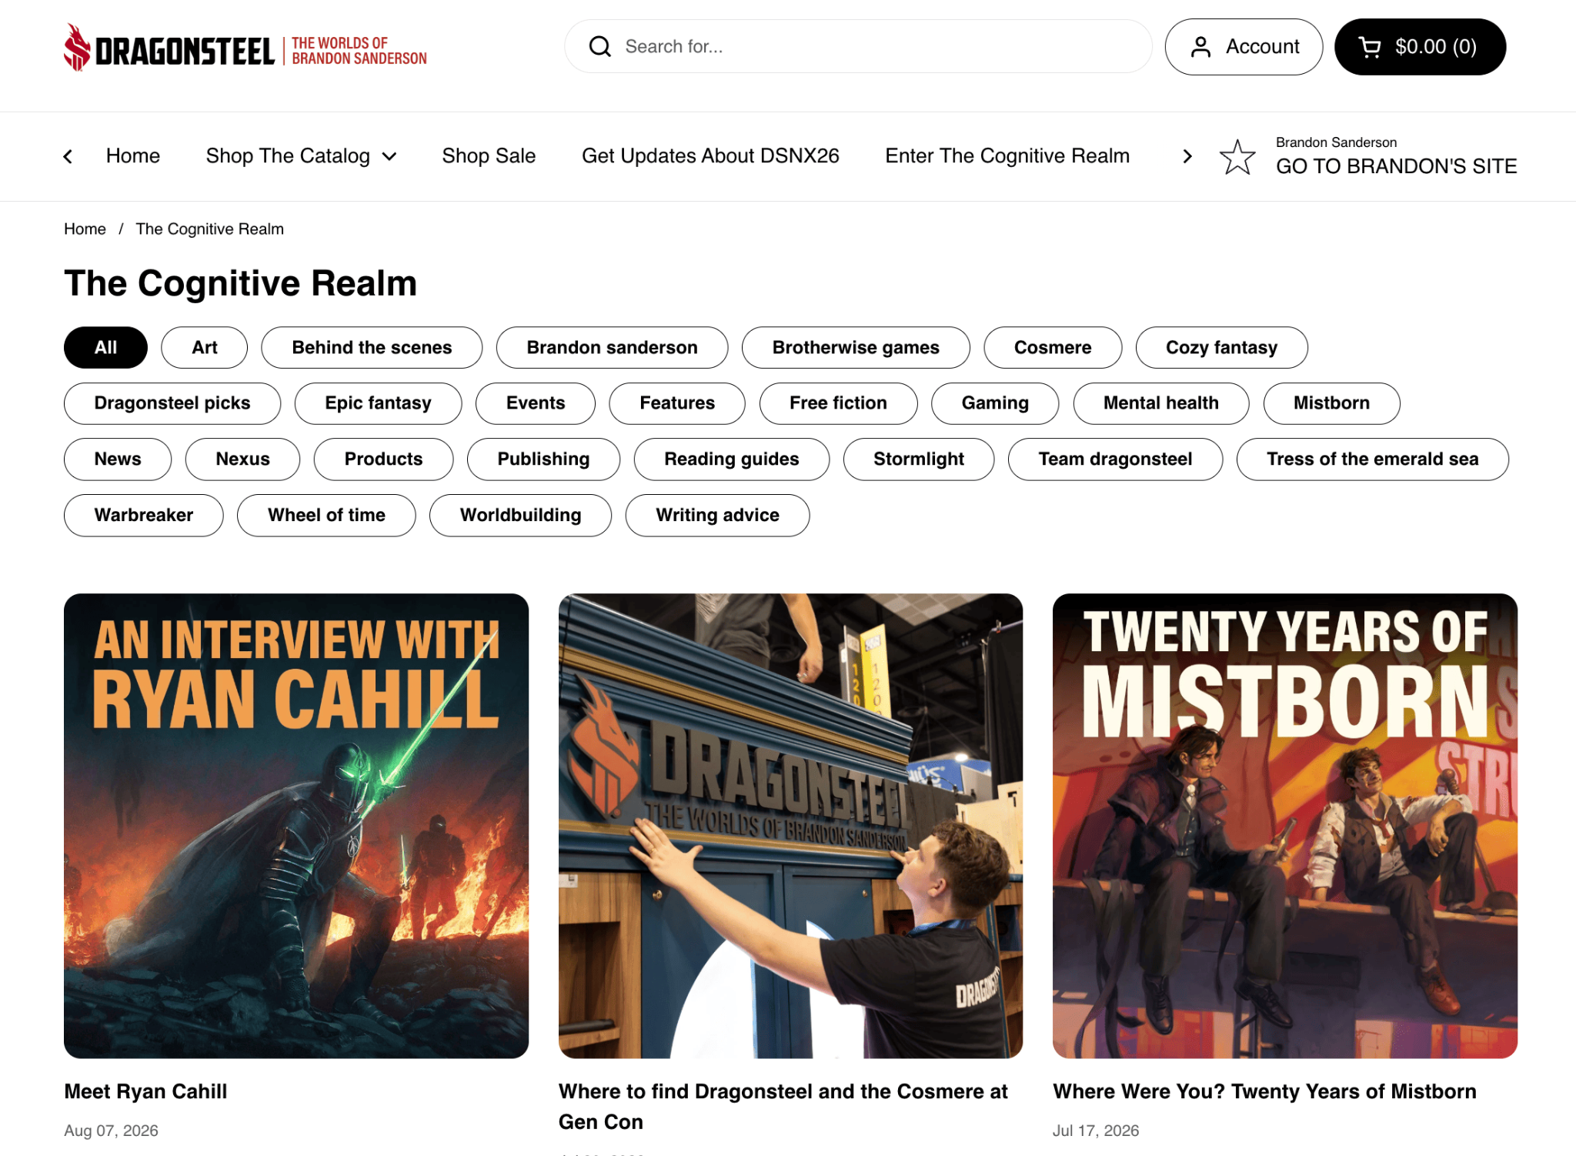
Task: Filter by Gaming tag
Action: tap(994, 403)
